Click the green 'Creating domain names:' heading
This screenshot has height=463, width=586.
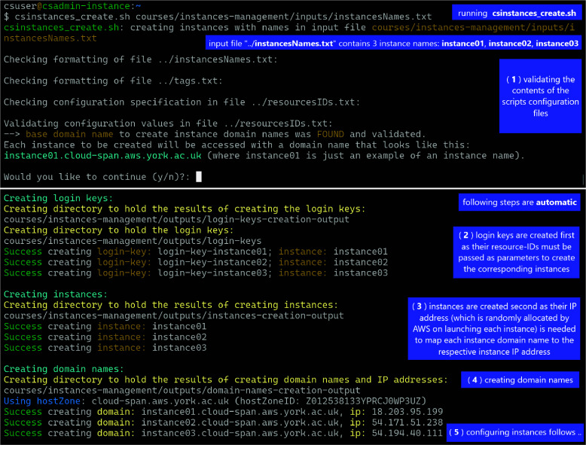[x=64, y=369]
